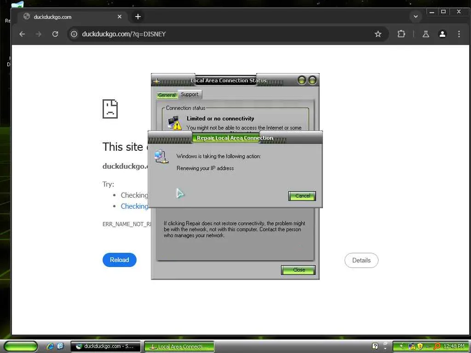Image resolution: width=471 pixels, height=353 pixels.
Task: Cancel the Repair Local Area Connection dialog
Action: coord(302,196)
